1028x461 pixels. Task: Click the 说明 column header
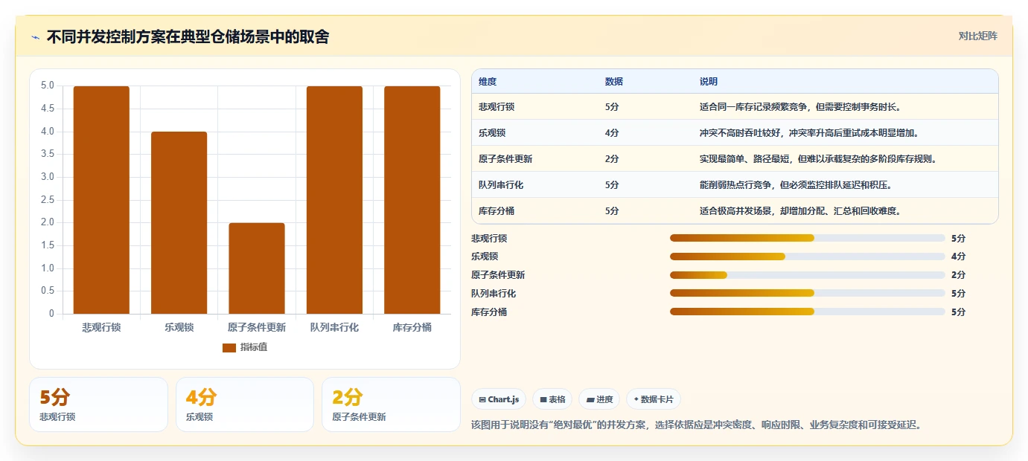[x=709, y=81]
